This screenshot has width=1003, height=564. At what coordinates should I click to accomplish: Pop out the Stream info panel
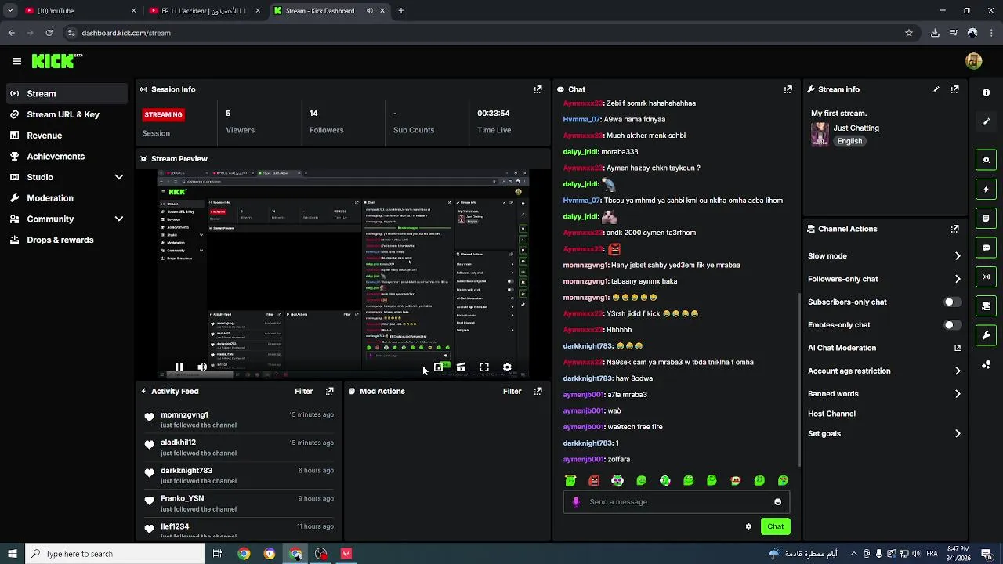[x=954, y=89]
